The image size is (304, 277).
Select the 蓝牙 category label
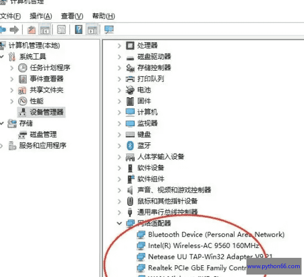(x=144, y=145)
